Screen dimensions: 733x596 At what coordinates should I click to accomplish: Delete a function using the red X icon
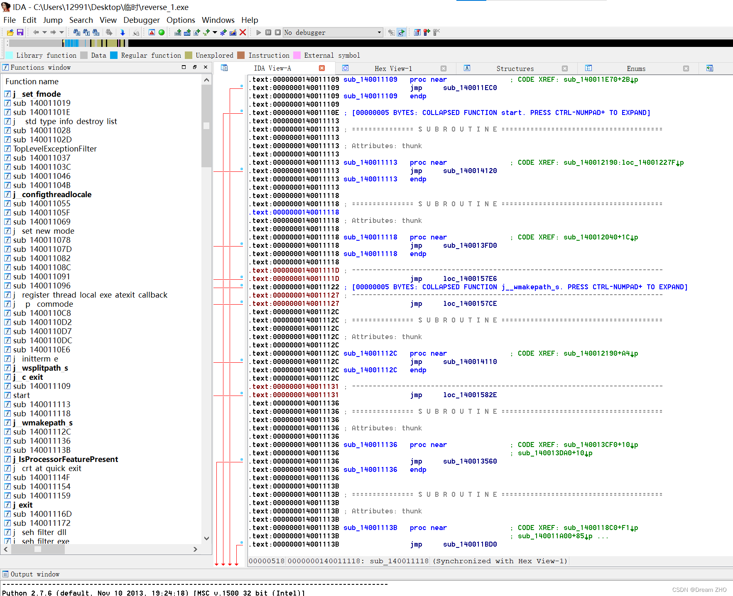243,32
